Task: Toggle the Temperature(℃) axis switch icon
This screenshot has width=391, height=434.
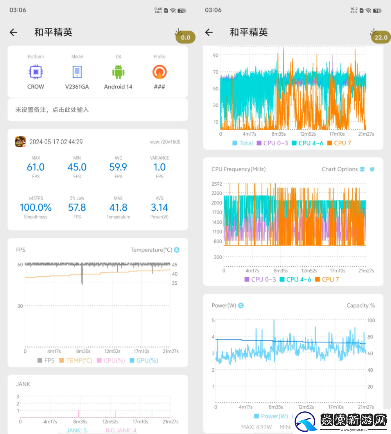Action: click(x=177, y=250)
